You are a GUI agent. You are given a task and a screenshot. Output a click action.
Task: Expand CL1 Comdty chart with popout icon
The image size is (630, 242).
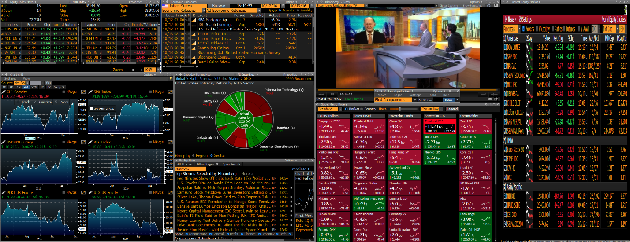coord(83,92)
